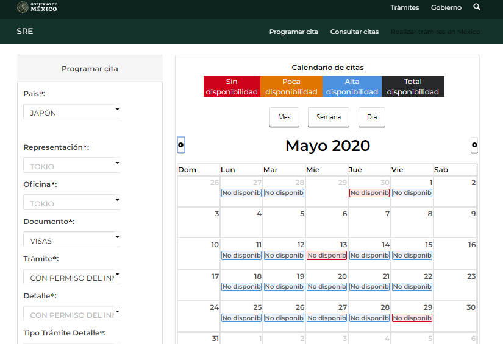Click No disponible event on May 22
The image size is (503, 344).
click(x=412, y=287)
